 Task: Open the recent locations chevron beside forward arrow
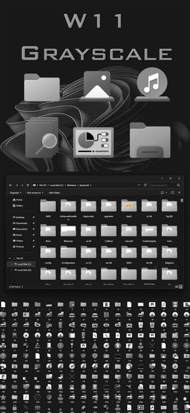click(22, 185)
